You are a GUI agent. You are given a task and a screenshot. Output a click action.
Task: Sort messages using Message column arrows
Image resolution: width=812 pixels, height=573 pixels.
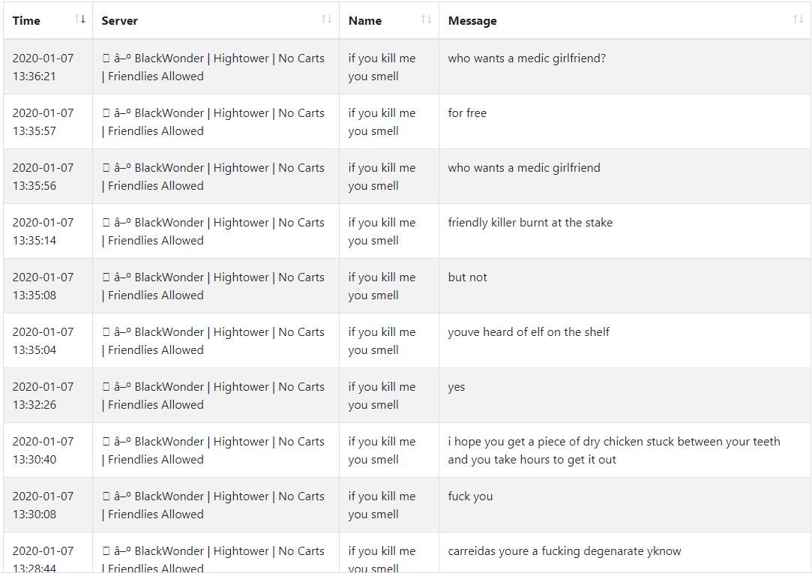click(798, 19)
